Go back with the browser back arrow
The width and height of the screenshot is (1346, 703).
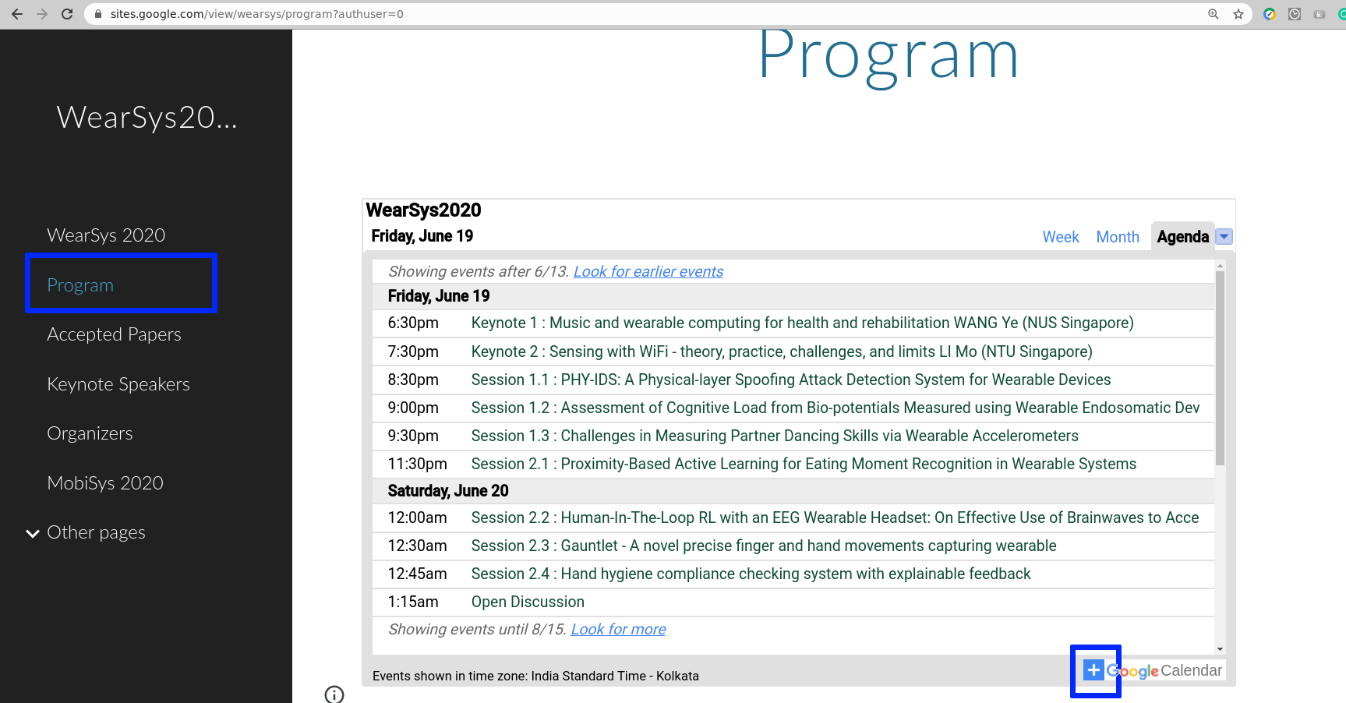pos(17,14)
